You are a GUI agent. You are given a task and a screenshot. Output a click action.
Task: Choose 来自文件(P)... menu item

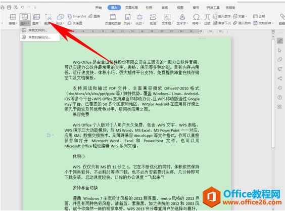click(39, 30)
